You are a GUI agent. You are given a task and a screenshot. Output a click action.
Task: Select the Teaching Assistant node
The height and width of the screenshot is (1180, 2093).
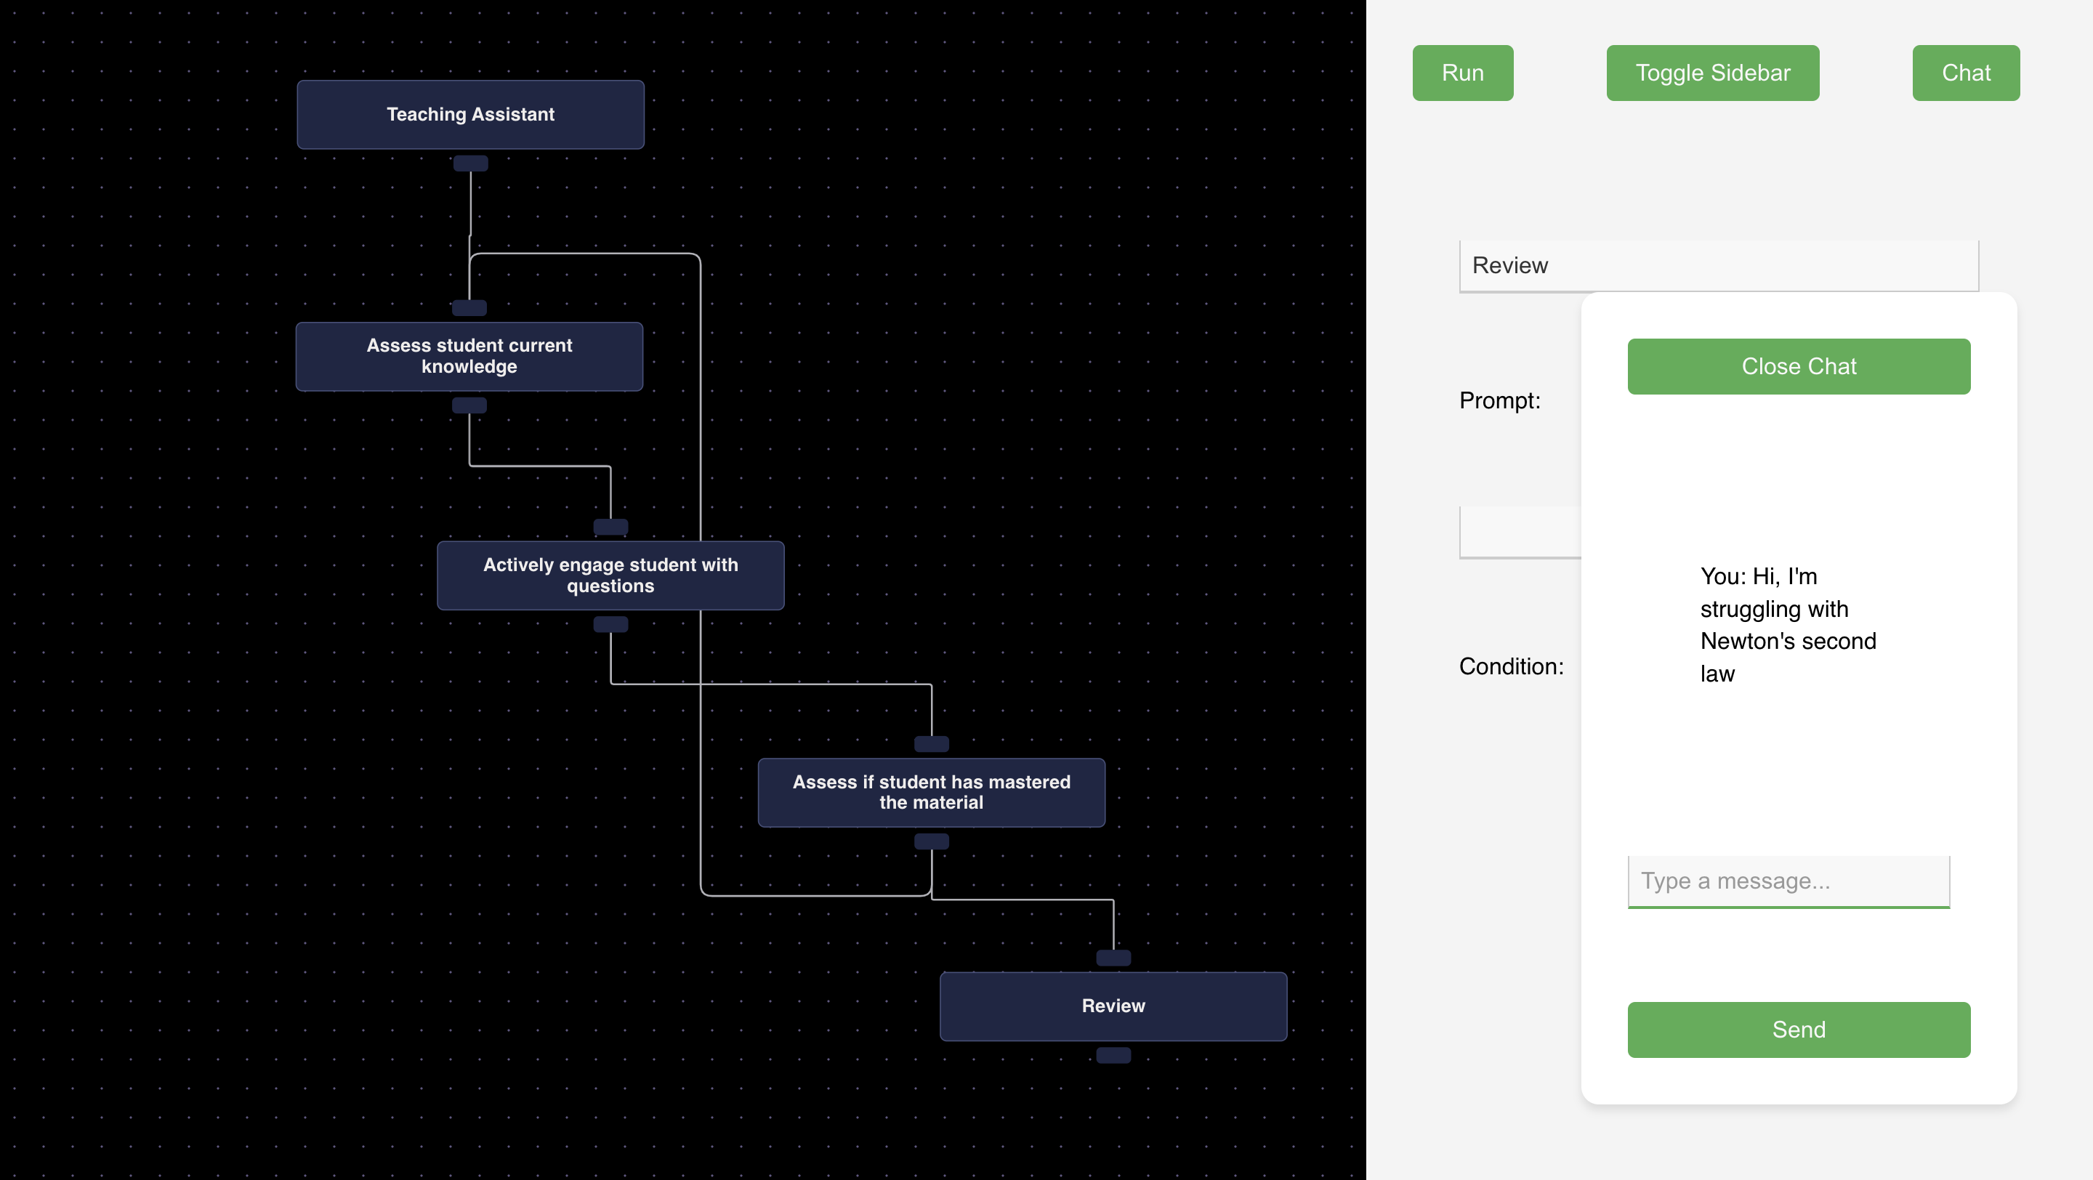click(470, 115)
